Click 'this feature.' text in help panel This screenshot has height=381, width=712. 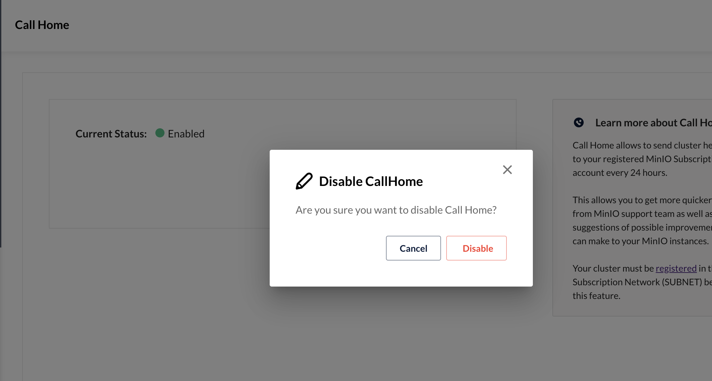click(596, 296)
